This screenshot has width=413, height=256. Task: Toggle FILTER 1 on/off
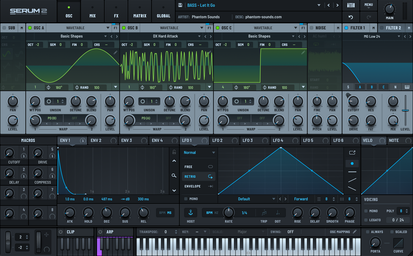pos(346,28)
